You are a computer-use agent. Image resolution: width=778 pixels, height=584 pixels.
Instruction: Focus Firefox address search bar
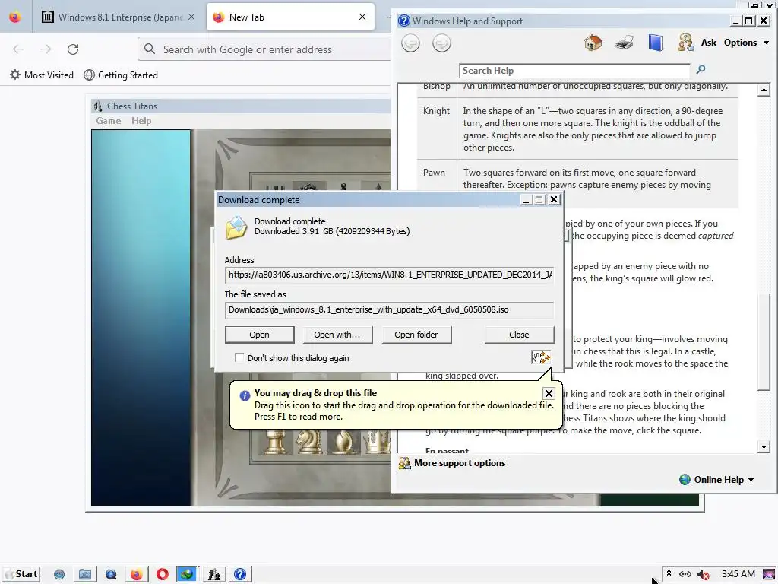(265, 49)
